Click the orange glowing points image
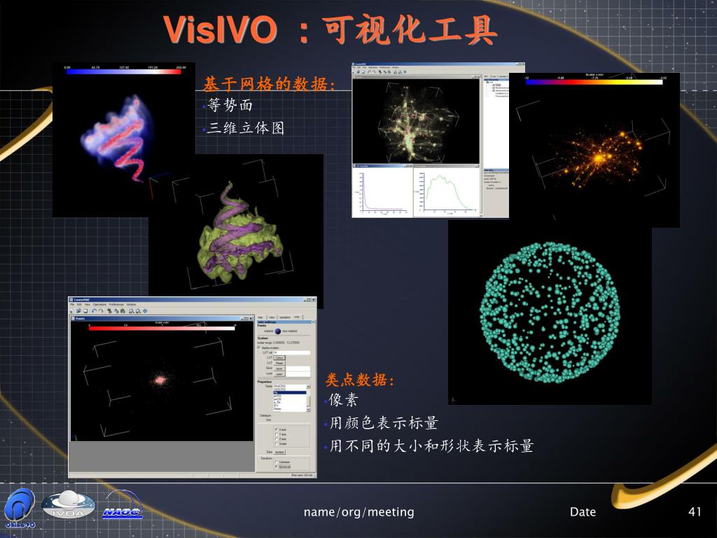This screenshot has height=538, width=717. pyautogui.click(x=594, y=151)
